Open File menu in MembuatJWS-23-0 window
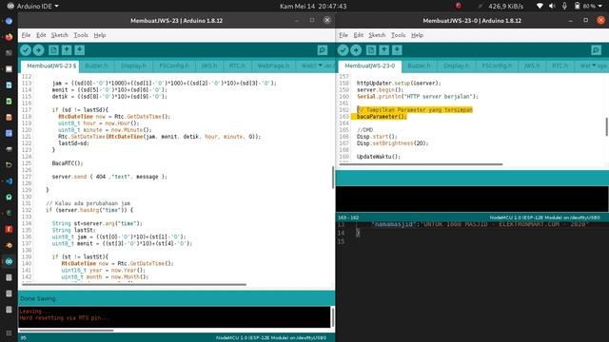Screen dimensions: 609x342 click(344, 35)
